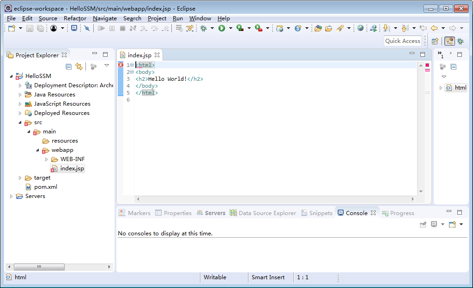Minimize the Project Explorer panel

95,54
